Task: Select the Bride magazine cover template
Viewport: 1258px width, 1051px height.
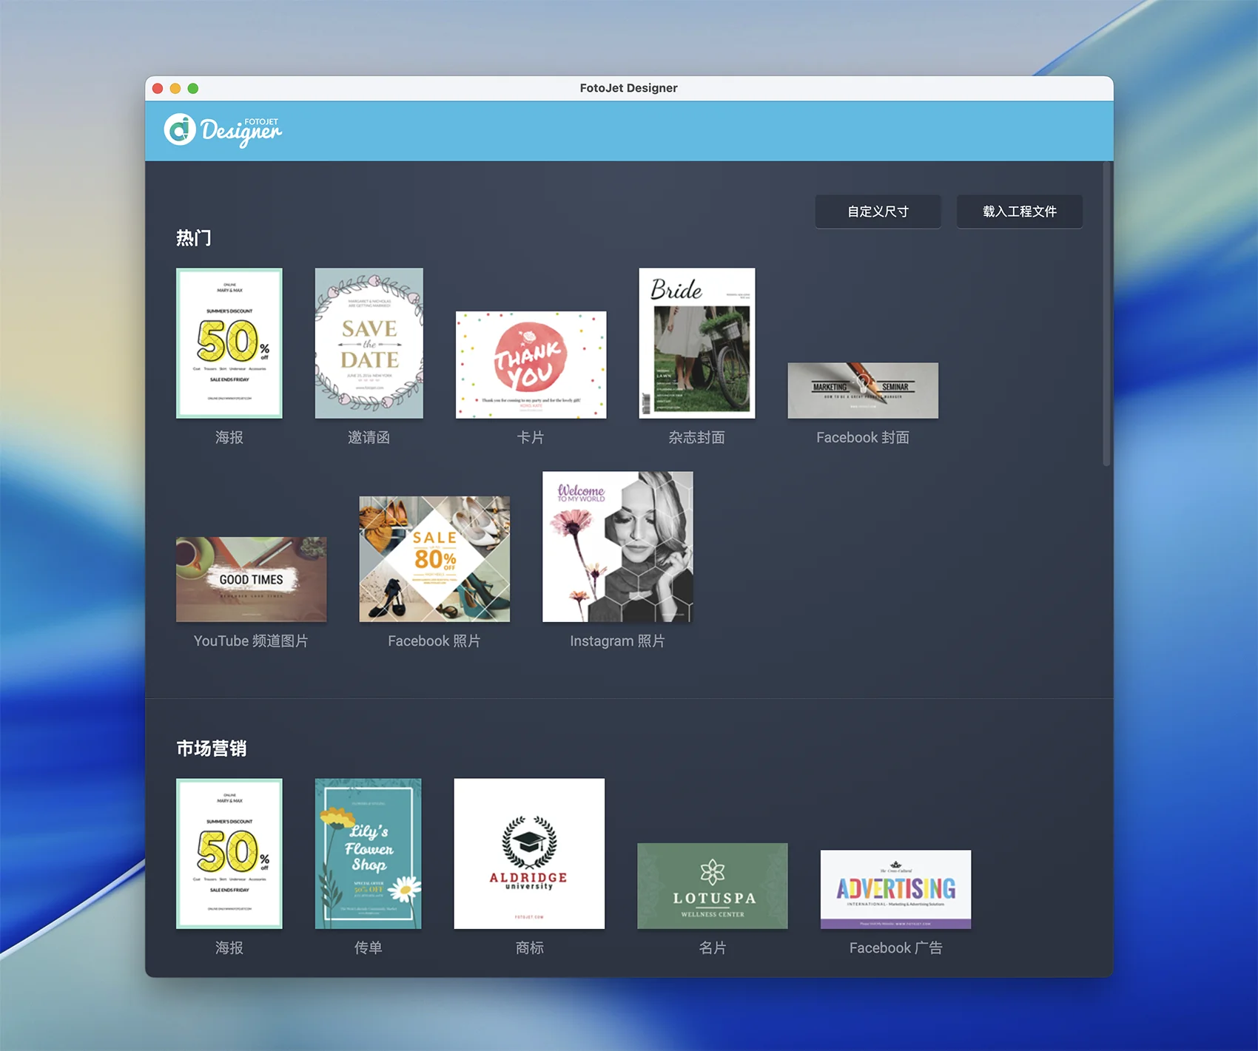Action: [x=696, y=343]
